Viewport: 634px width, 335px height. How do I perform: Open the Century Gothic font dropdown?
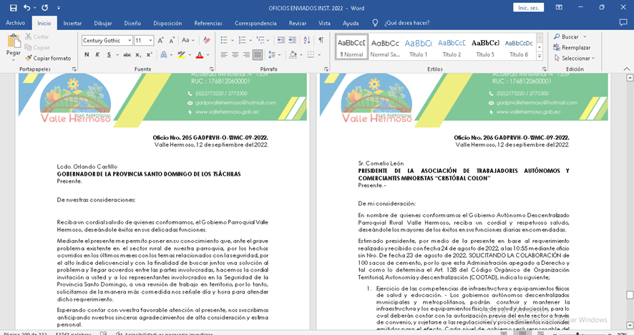click(x=130, y=41)
